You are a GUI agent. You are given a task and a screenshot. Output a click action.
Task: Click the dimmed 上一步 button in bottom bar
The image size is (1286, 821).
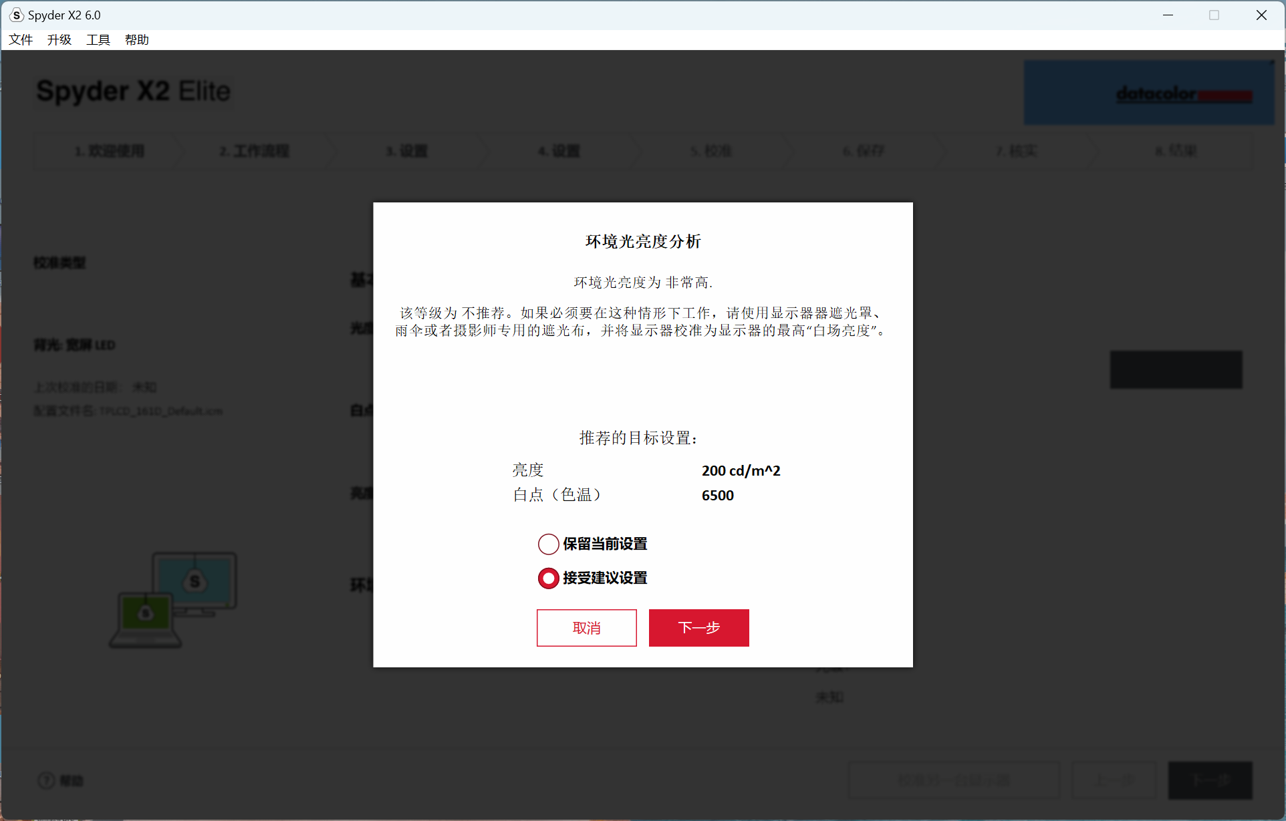(1114, 780)
